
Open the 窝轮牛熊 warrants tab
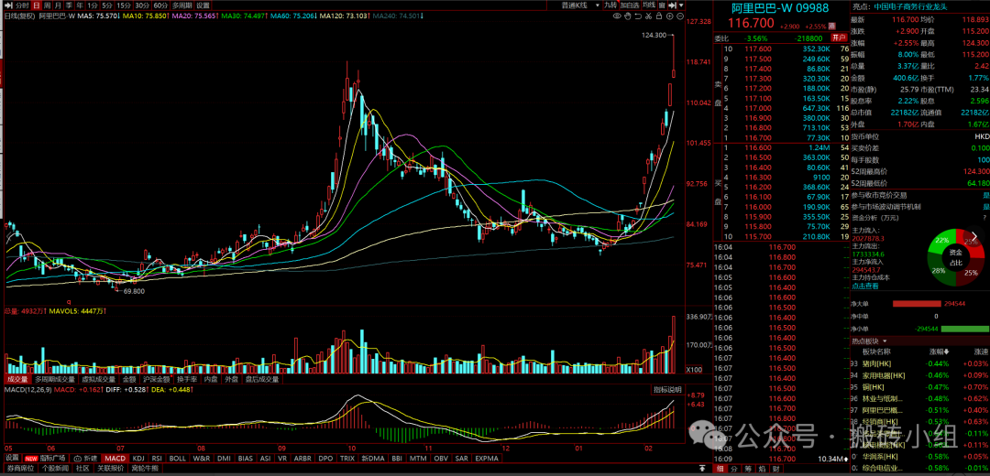pos(145,469)
